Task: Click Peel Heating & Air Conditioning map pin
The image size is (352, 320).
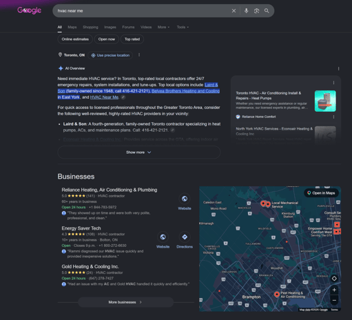Action: tap(277, 294)
